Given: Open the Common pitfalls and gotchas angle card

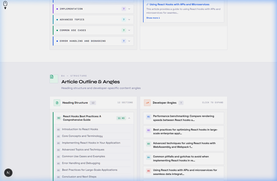Looking at the screenshot, I should pyautogui.click(x=184, y=159).
